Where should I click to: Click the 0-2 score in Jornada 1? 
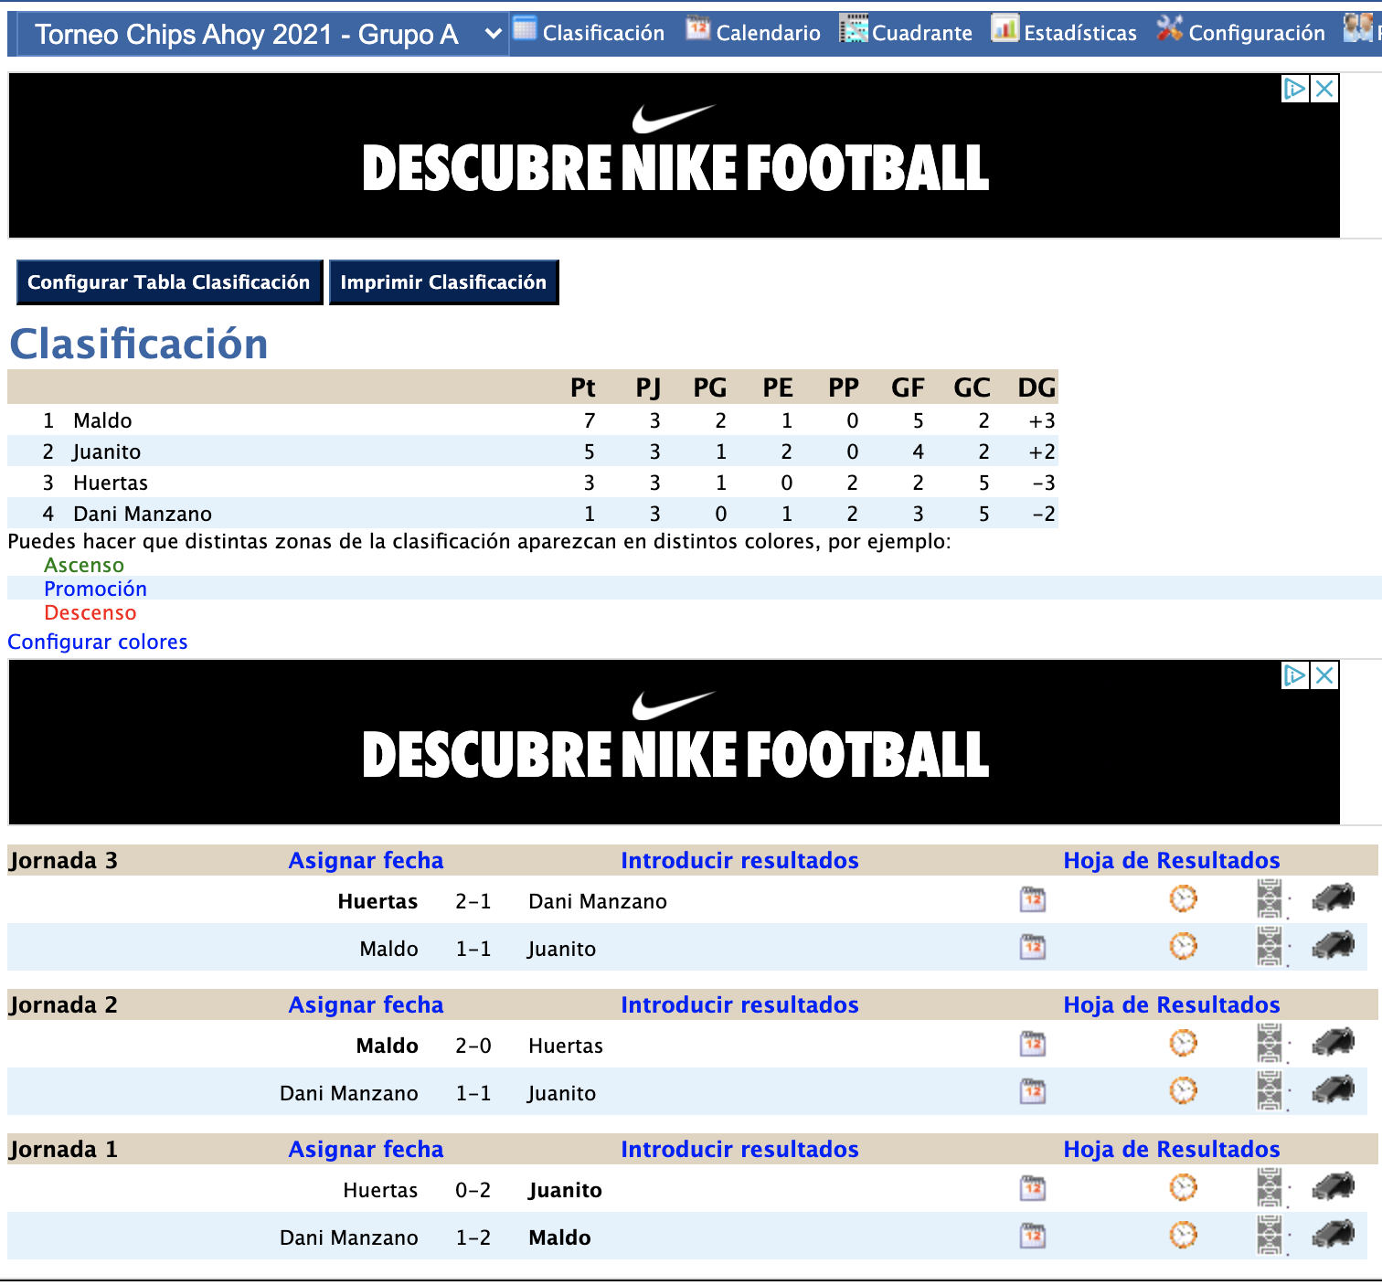click(x=473, y=1190)
